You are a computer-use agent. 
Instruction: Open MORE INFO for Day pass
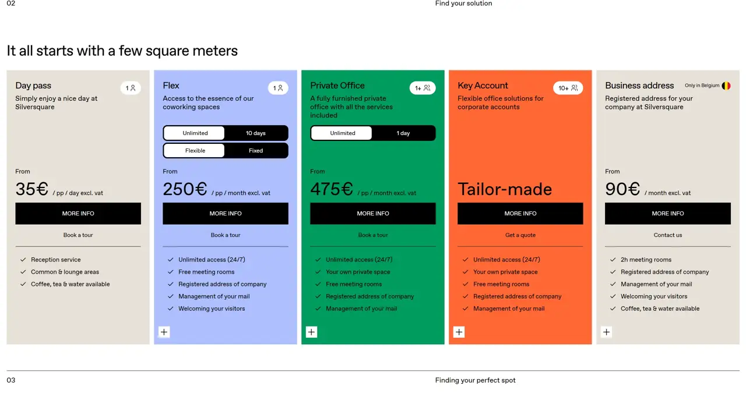tap(78, 214)
